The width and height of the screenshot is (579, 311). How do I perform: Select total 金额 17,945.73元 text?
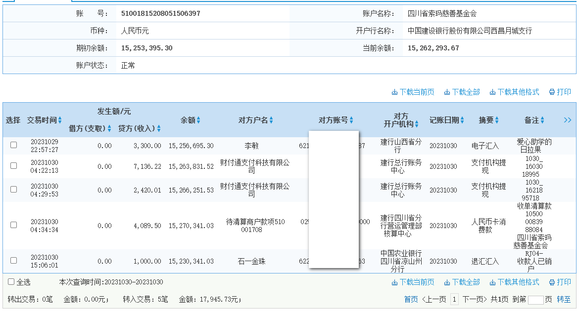click(x=210, y=300)
